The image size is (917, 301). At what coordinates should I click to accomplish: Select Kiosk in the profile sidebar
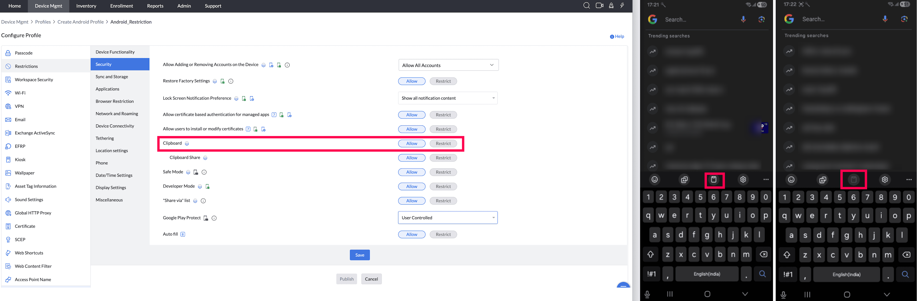click(20, 160)
